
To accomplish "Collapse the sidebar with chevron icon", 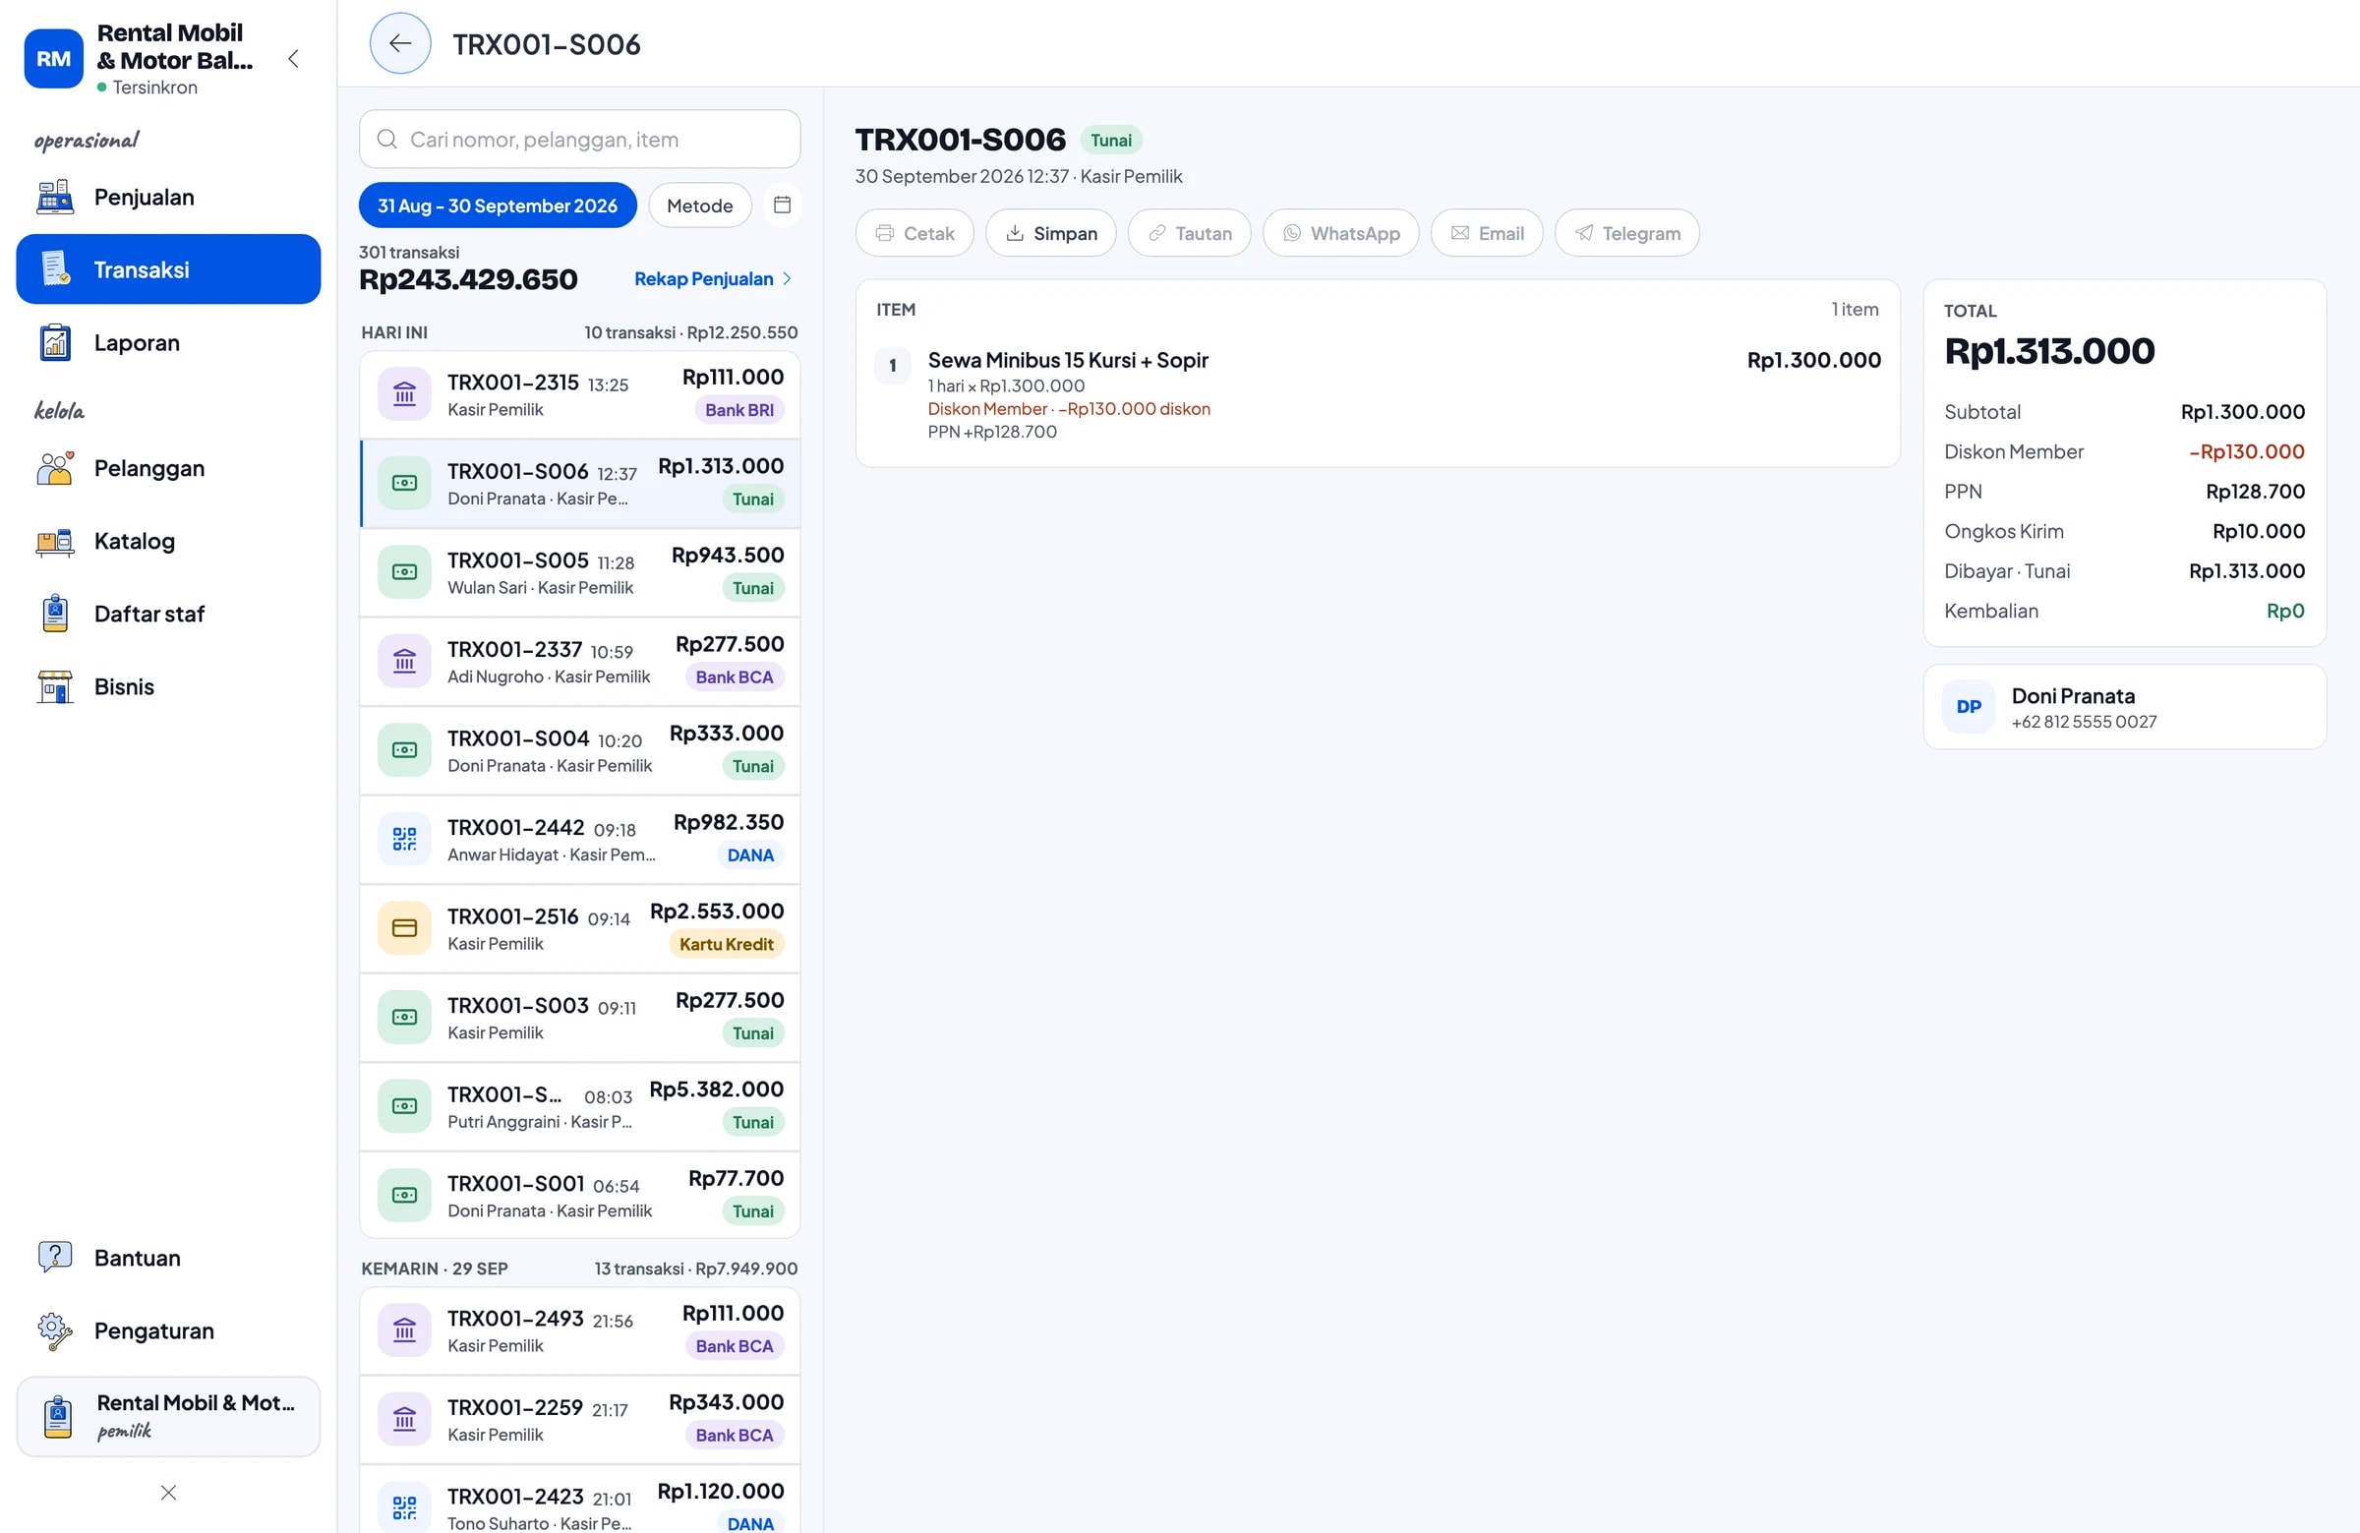I will (x=293, y=58).
